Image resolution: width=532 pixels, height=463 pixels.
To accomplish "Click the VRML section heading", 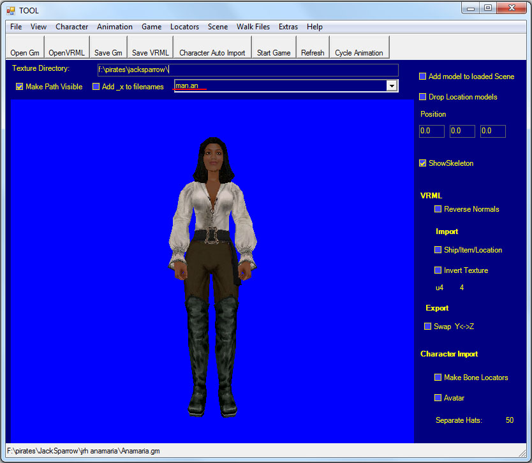I will point(431,196).
